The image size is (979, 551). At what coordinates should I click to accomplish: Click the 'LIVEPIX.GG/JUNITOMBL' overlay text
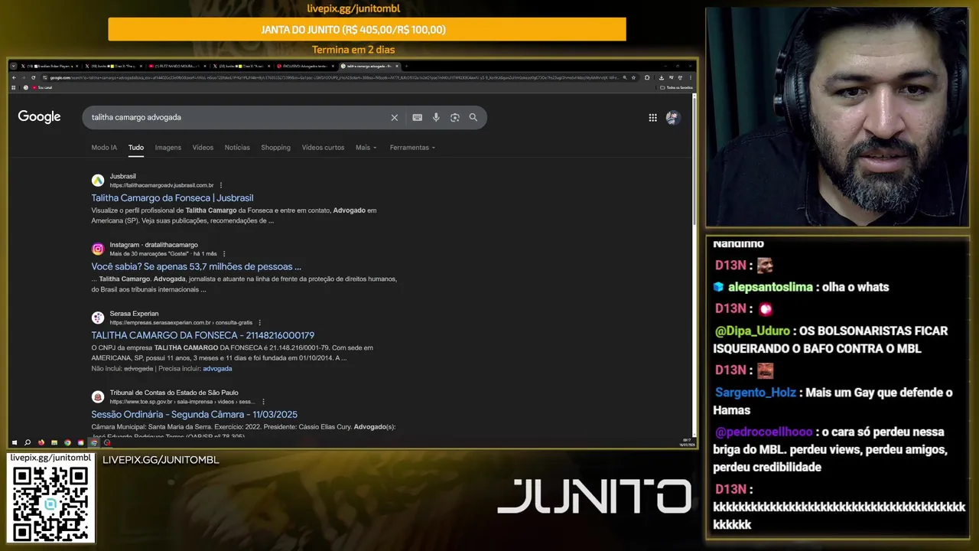(x=161, y=460)
